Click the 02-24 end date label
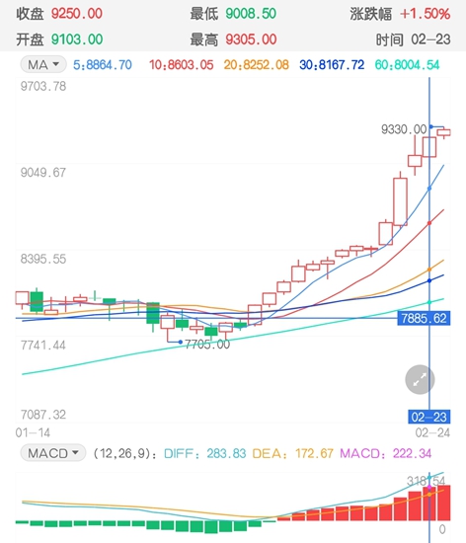The image size is (466, 543). (x=432, y=432)
